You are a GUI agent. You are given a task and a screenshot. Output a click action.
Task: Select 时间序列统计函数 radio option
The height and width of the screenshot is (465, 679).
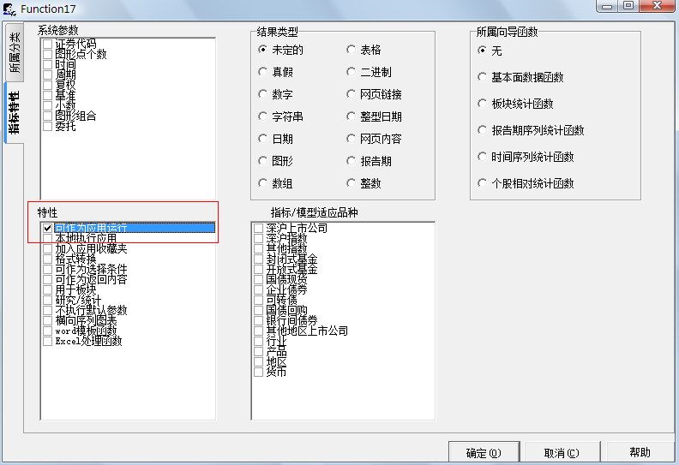483,157
